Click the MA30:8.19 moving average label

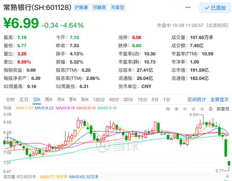point(86,108)
